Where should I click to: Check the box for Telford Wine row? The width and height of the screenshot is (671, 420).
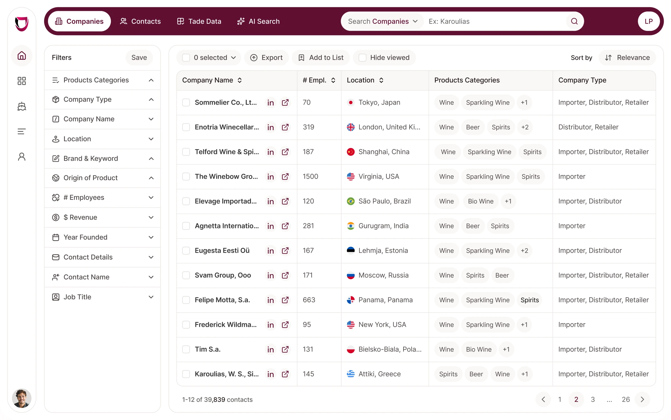[186, 152]
